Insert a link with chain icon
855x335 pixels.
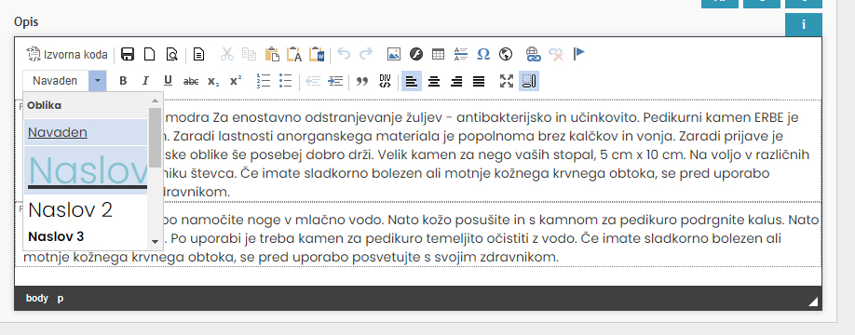click(533, 54)
